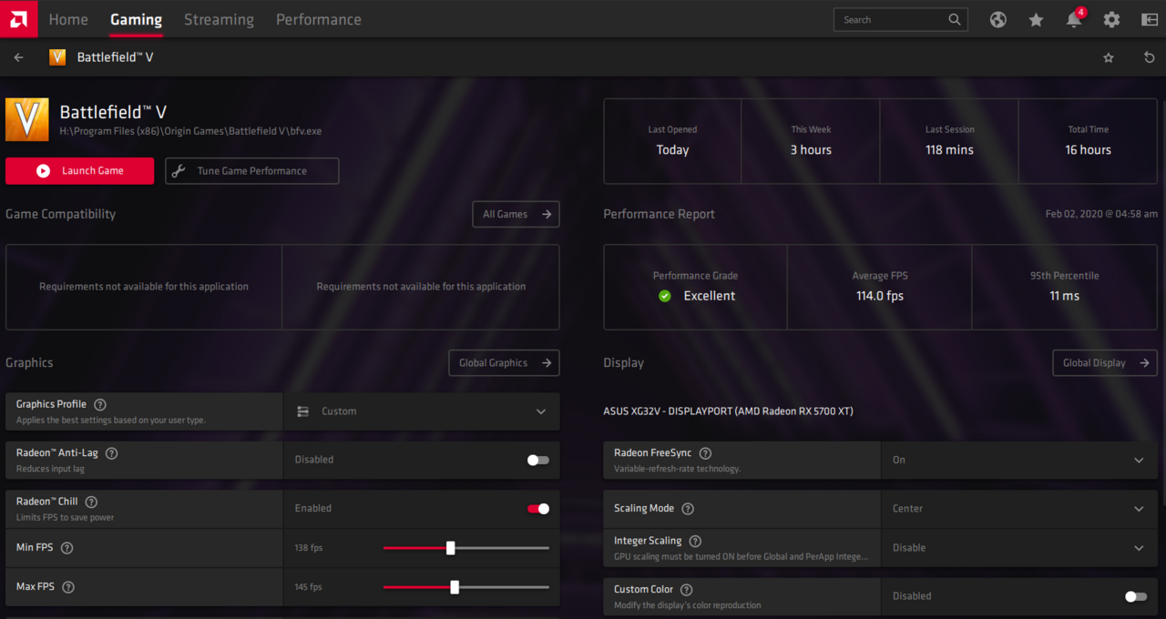
Task: Click the Last Opened Today tile
Action: coord(672,141)
